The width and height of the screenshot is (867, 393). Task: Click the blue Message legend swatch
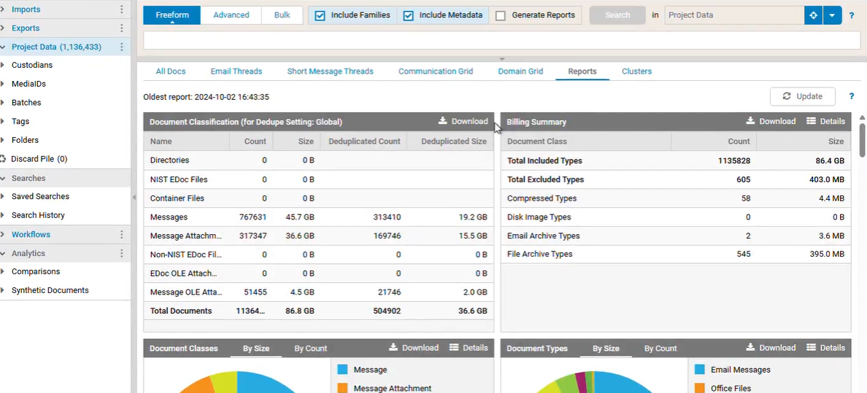(x=343, y=370)
